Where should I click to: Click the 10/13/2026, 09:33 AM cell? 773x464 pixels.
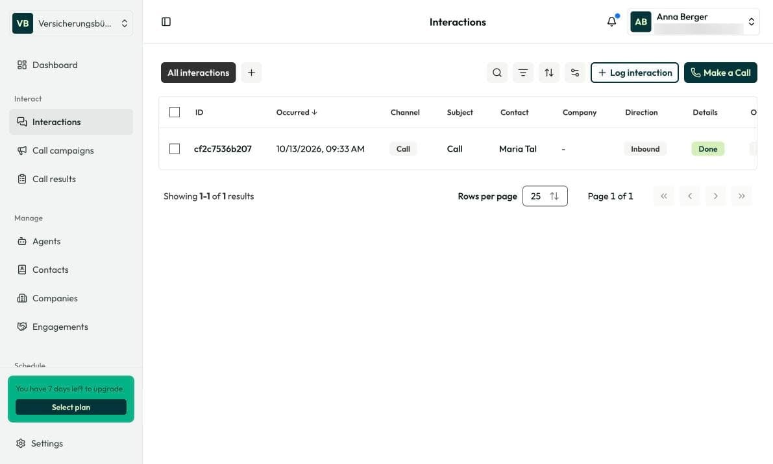[321, 148]
